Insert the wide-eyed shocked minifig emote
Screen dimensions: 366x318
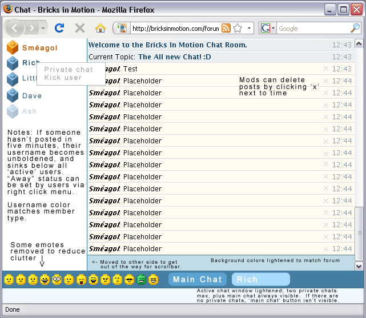(57, 280)
